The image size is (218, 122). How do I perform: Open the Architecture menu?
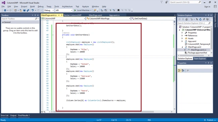[67, 6]
